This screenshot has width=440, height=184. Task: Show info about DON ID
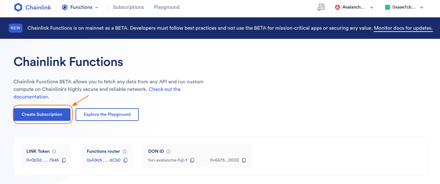point(168,151)
